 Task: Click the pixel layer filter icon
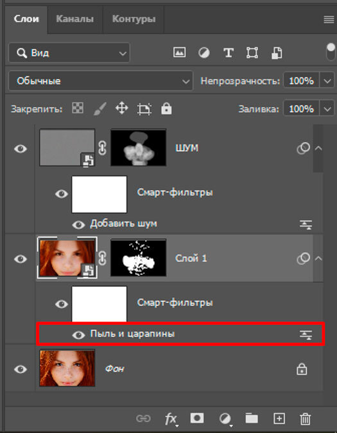(x=179, y=52)
